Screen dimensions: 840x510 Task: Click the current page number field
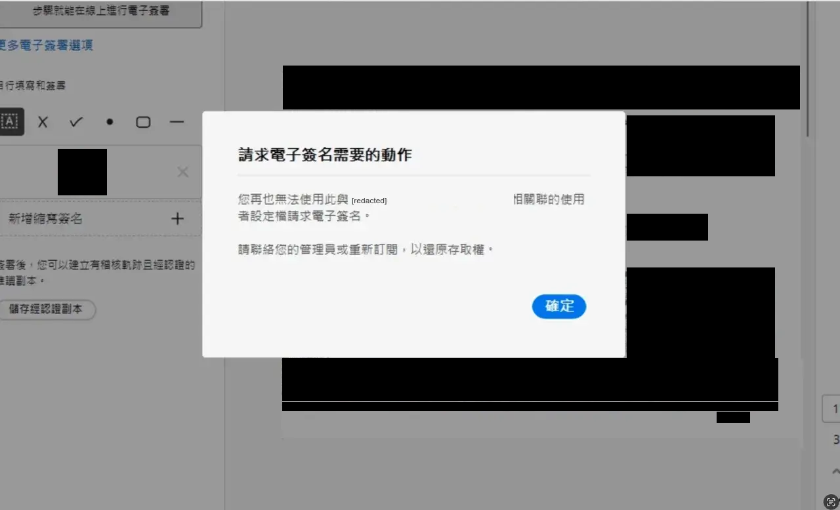click(831, 409)
